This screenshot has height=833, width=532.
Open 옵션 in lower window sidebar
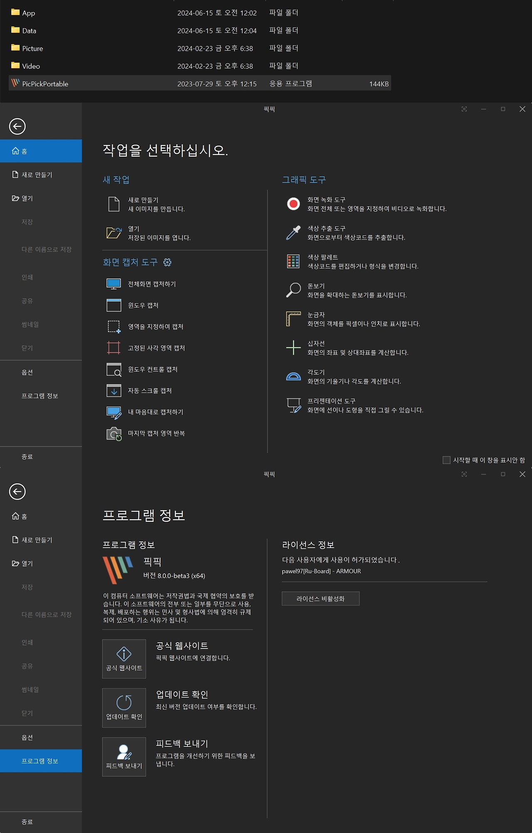41,737
